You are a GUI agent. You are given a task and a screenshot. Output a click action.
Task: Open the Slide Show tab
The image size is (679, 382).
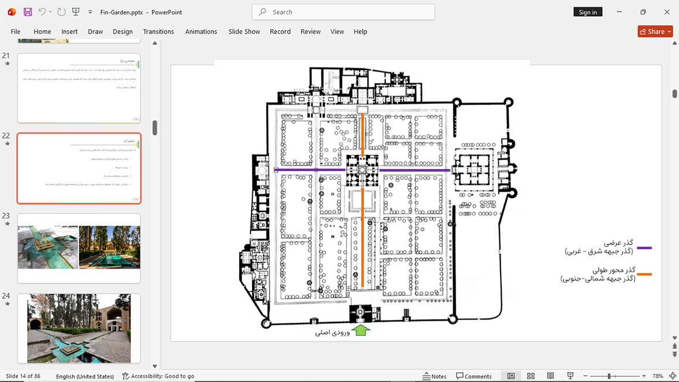click(244, 32)
